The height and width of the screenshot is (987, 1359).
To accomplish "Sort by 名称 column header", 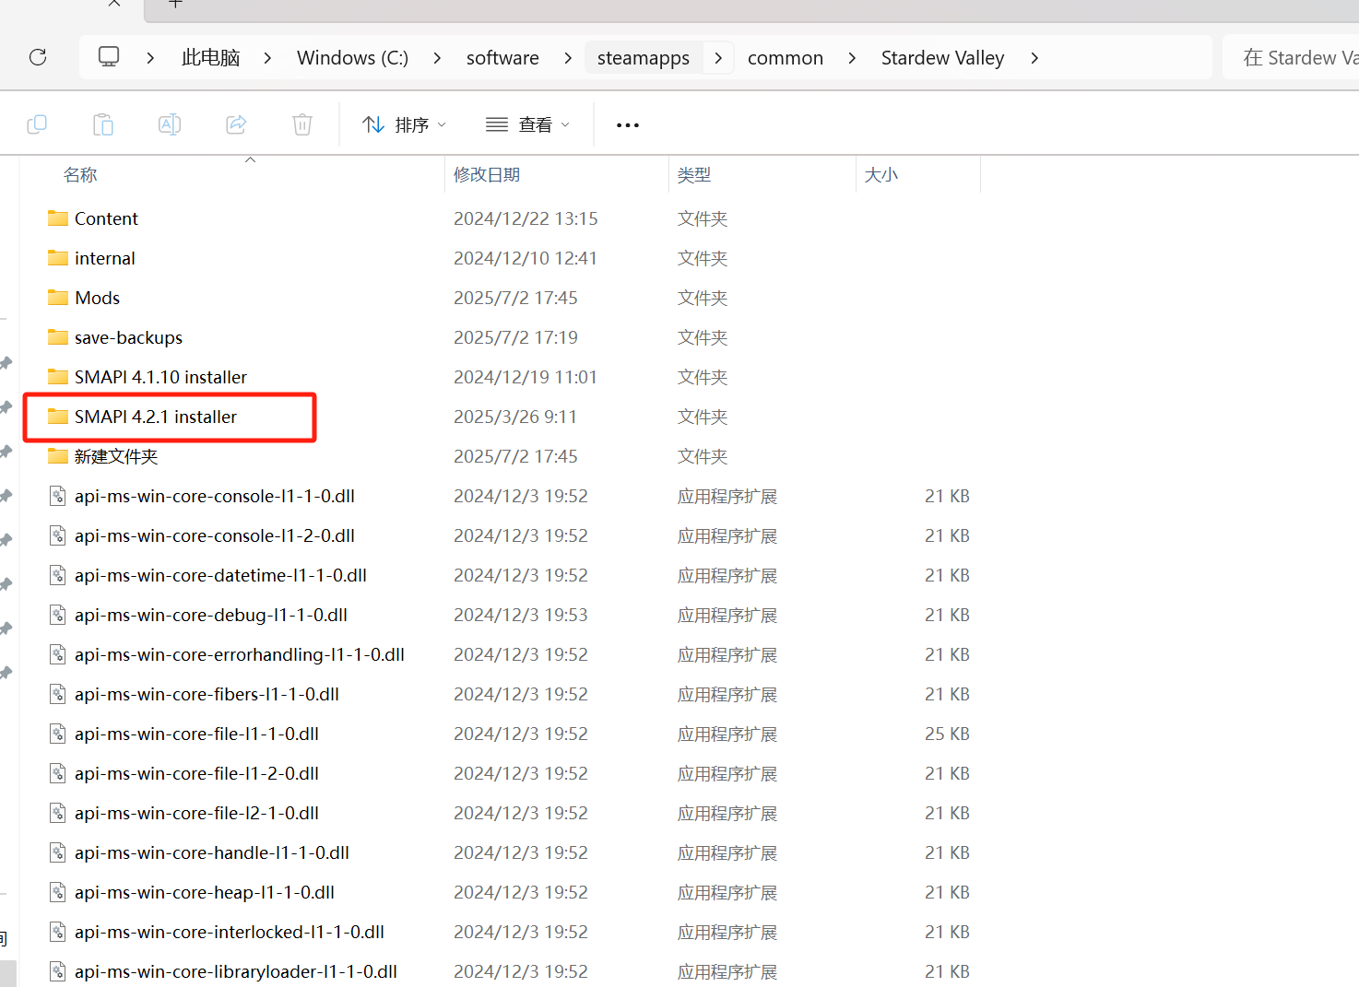I will tap(80, 175).
